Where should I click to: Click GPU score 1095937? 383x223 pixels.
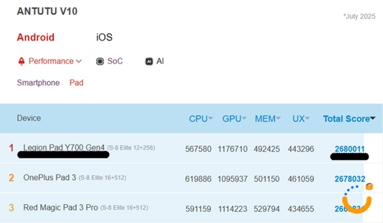233,179
